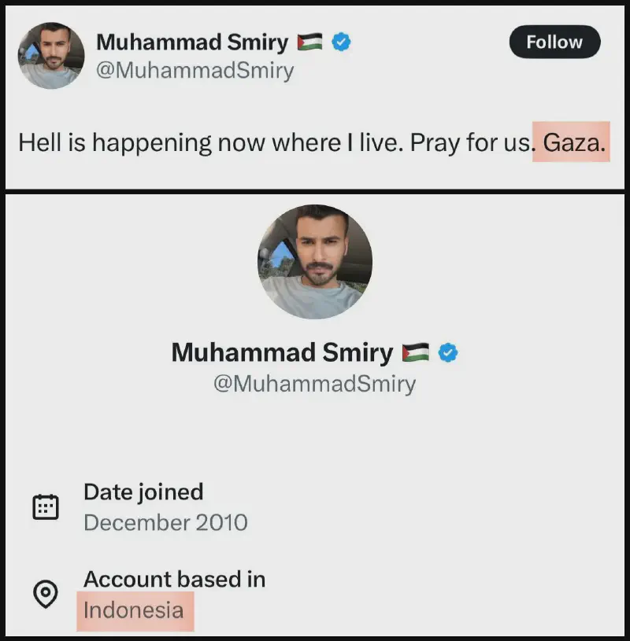
Task: Click the Follow button
Action: coord(554,42)
